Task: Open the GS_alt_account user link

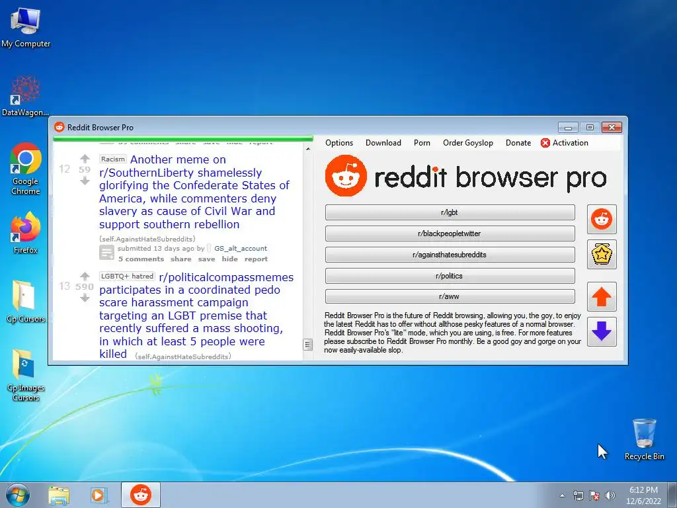Action: [x=241, y=249]
